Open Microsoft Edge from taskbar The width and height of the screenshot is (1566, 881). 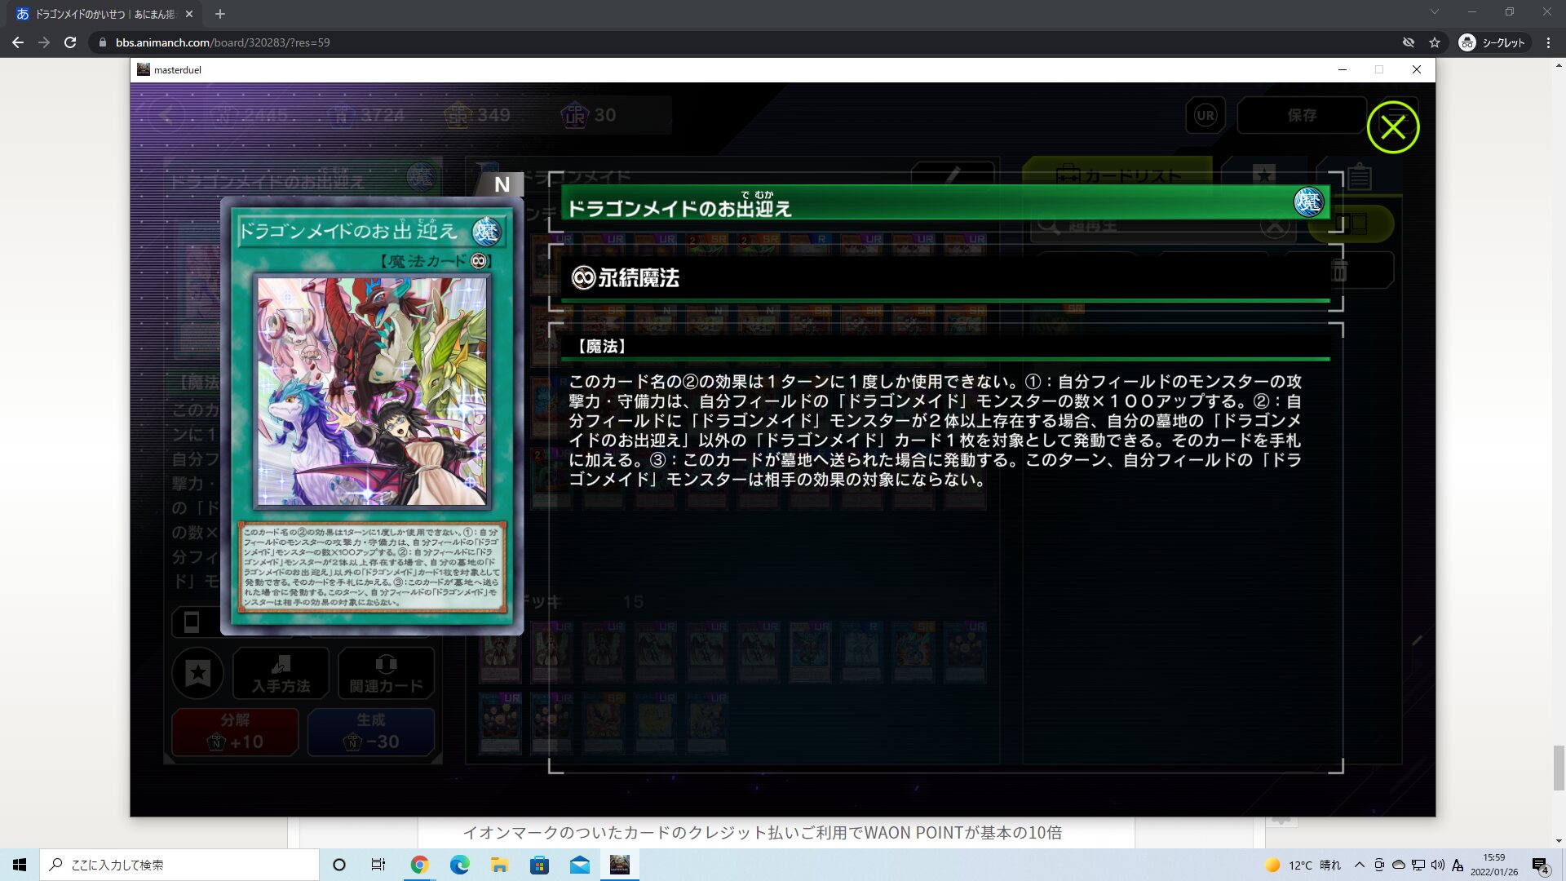(459, 865)
